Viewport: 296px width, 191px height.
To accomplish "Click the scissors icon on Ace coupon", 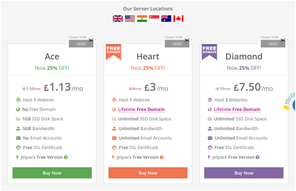I will click(x=91, y=40).
